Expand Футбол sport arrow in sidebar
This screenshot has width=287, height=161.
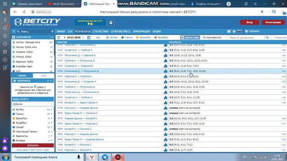coord(52,110)
